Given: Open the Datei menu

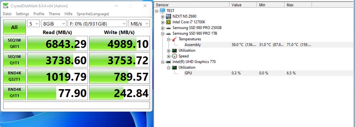Looking at the screenshot, I should point(7,14).
